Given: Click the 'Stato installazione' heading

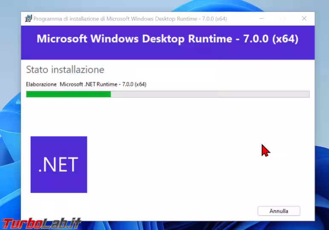Looking at the screenshot, I should (65, 69).
